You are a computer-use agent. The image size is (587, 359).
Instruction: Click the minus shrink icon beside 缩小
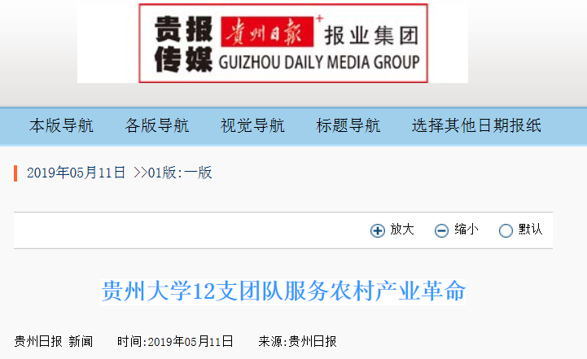441,230
